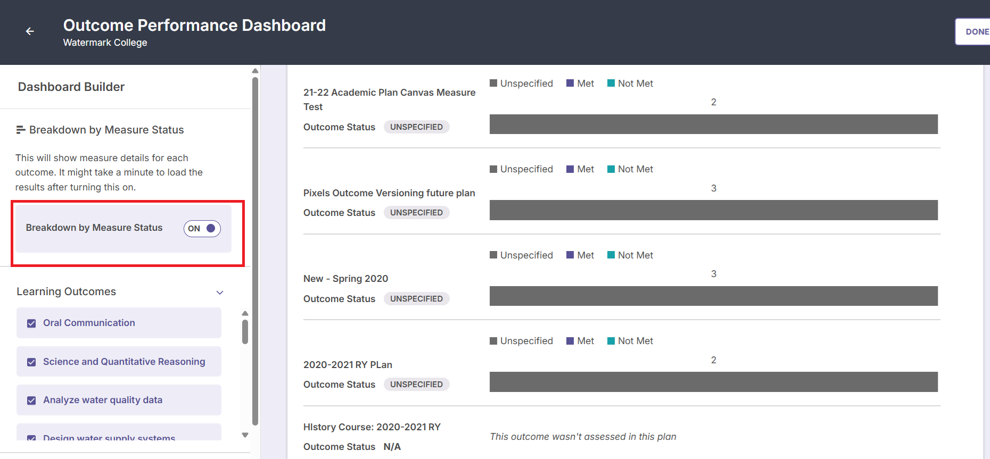
Task: Uncheck Analyze water quality data checkbox
Action: click(x=31, y=400)
